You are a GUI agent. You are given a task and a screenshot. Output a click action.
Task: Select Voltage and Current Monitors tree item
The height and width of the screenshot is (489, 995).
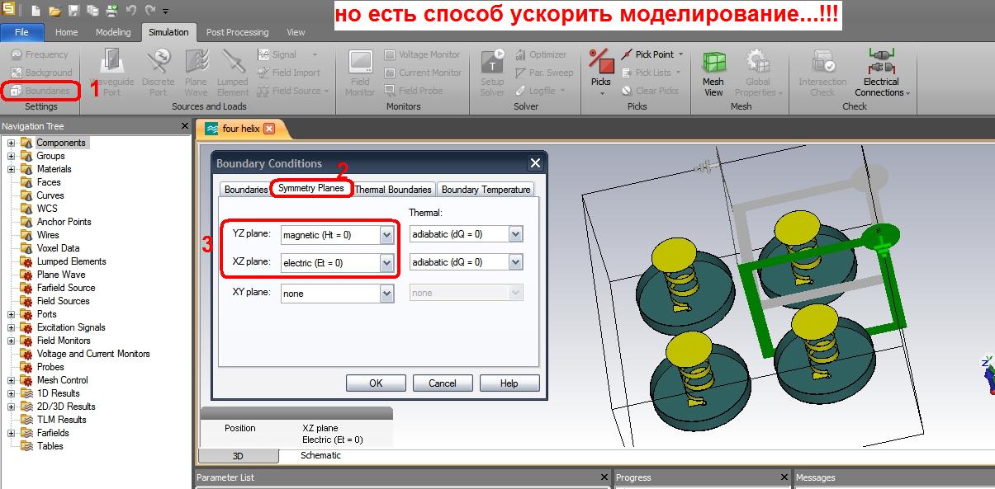[x=93, y=354]
